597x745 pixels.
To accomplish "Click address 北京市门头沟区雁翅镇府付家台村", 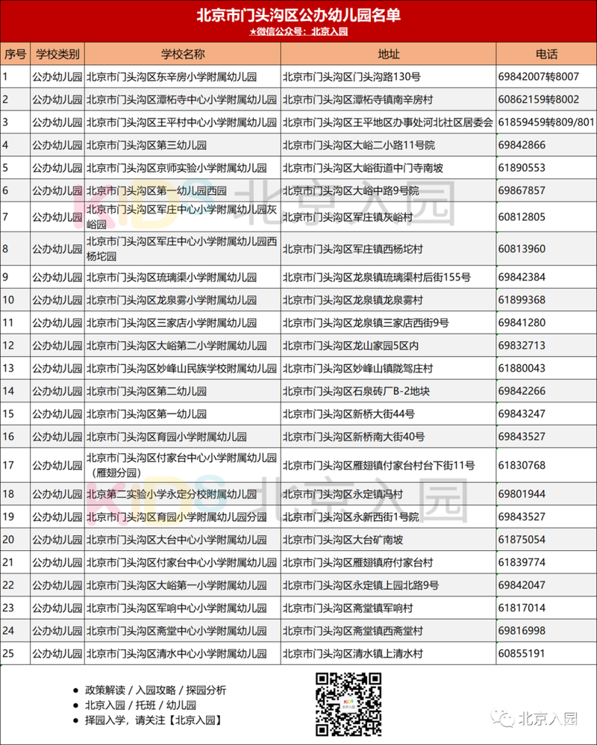I will 358,563.
